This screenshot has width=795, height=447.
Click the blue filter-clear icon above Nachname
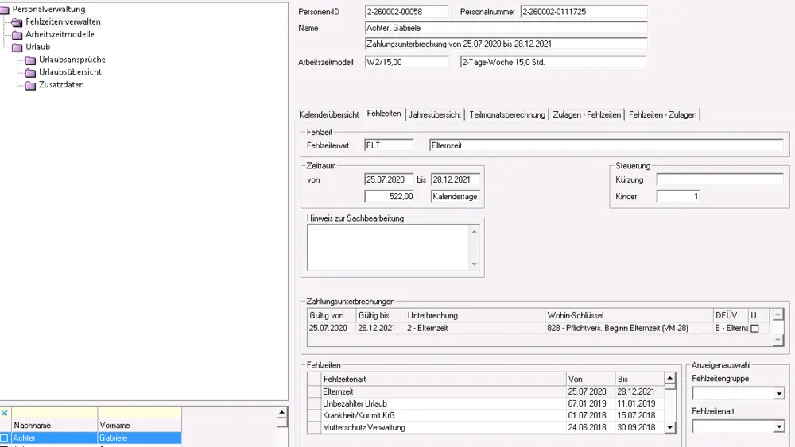[x=5, y=413]
